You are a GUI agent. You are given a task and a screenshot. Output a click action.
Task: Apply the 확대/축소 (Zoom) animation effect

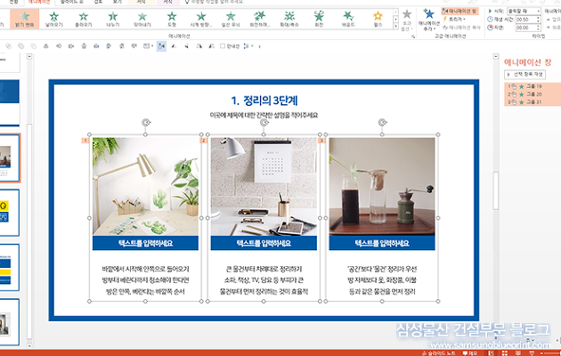(x=289, y=19)
